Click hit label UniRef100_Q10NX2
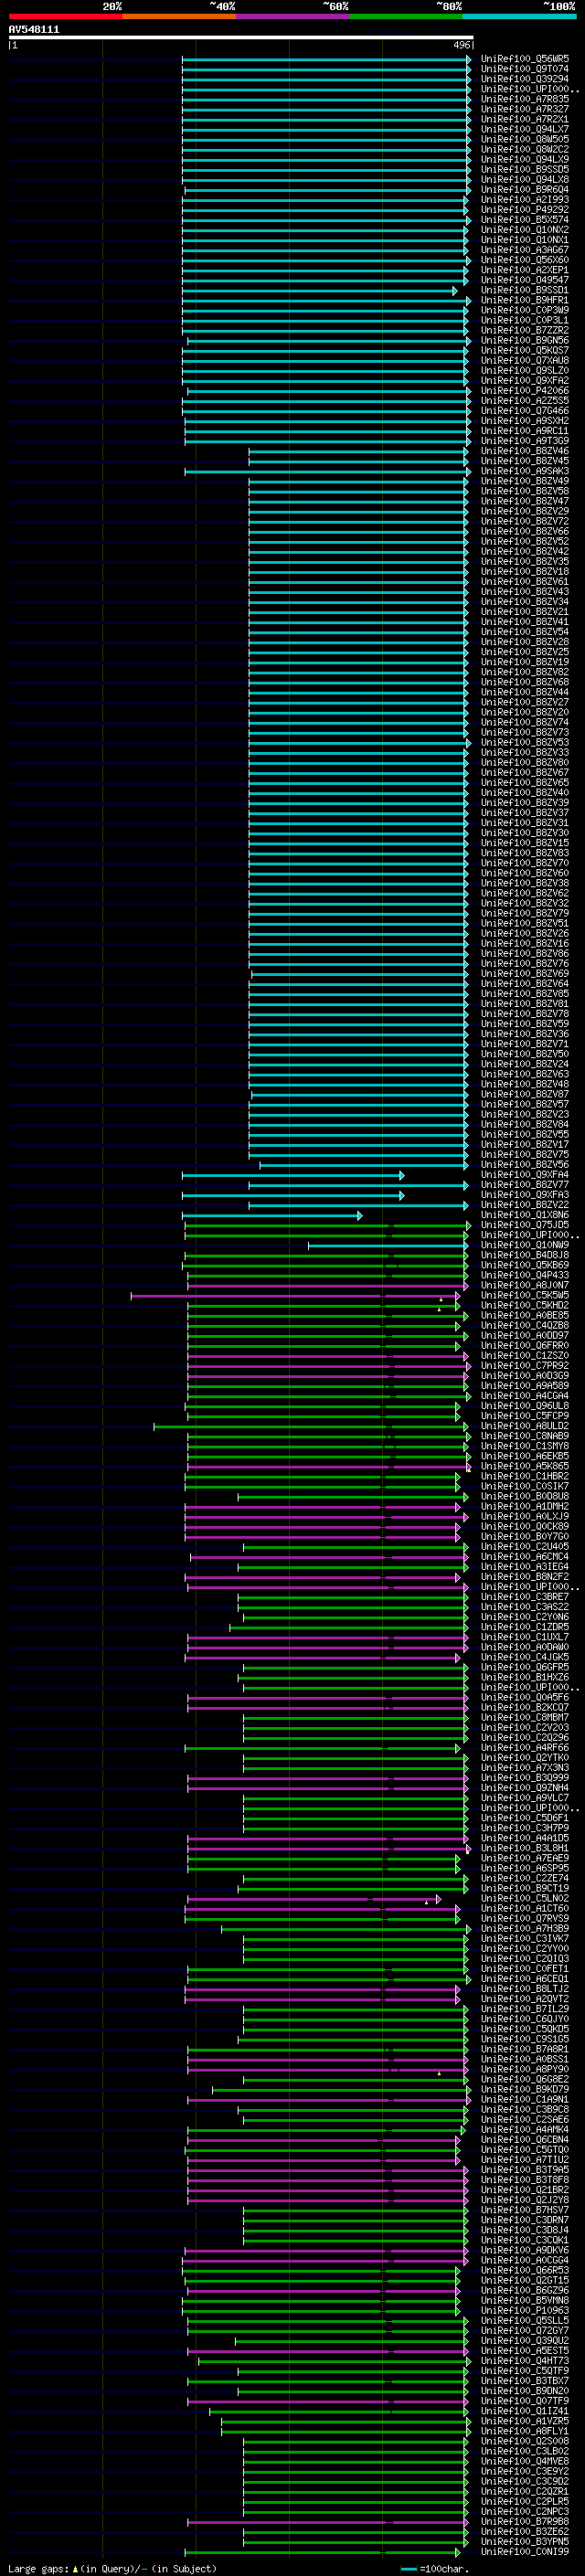Screen dimensions: 585x2576 525,230
